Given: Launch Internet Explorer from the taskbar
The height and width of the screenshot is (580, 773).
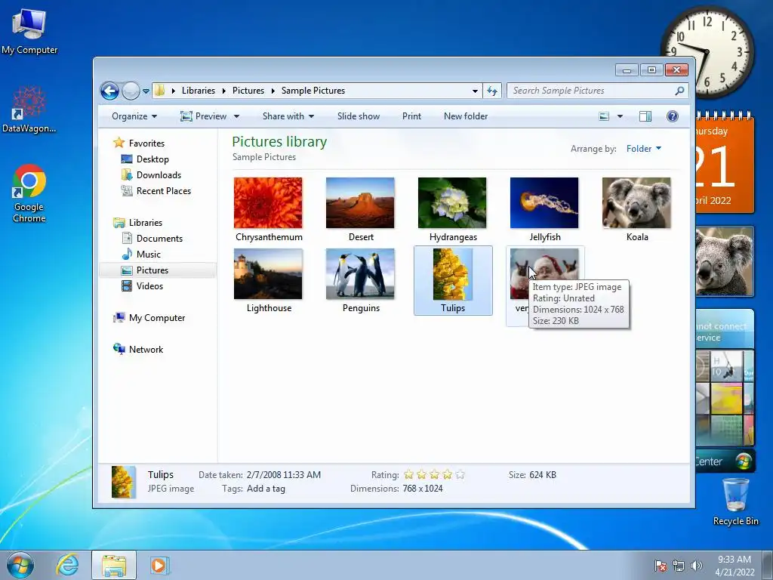Looking at the screenshot, I should pos(67,565).
